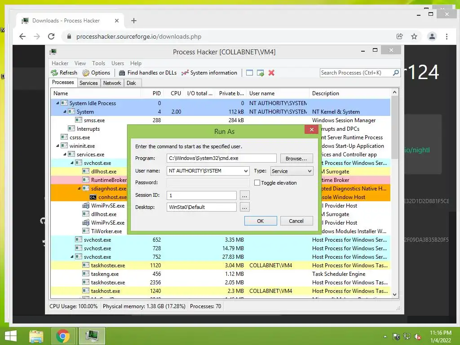This screenshot has height=345, width=460.
Task: Click Find window and thread icon
Action: coord(260,73)
